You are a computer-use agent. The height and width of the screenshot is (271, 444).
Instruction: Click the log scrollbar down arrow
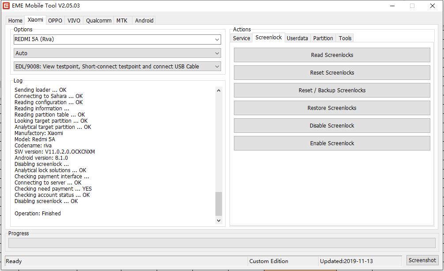(218, 220)
